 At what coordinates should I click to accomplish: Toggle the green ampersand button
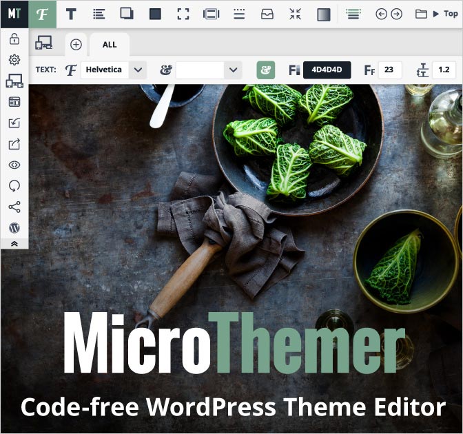tap(266, 70)
